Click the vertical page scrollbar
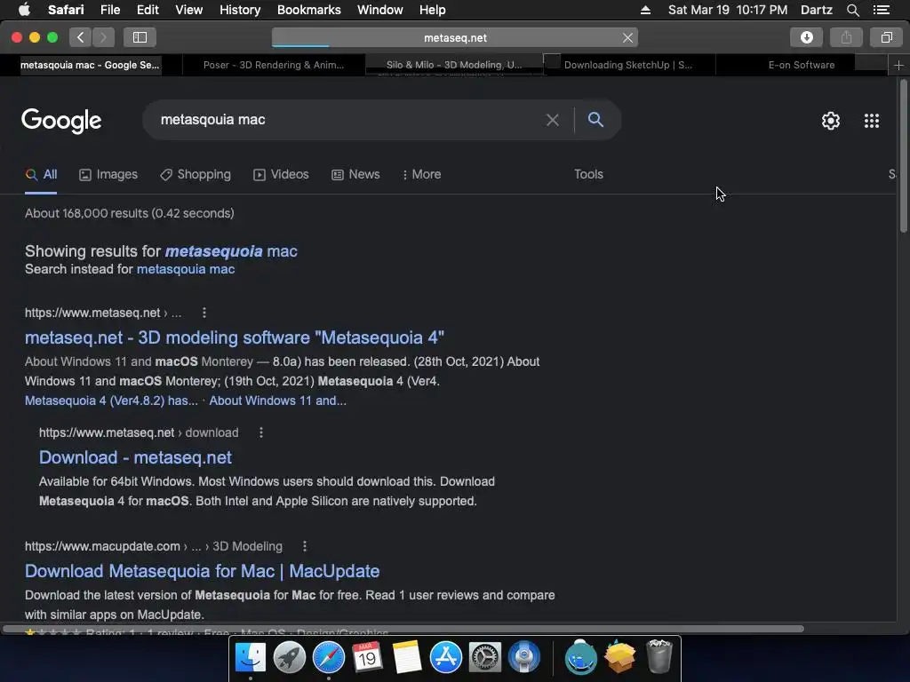Screen dimensions: 910x682 (x=903, y=156)
